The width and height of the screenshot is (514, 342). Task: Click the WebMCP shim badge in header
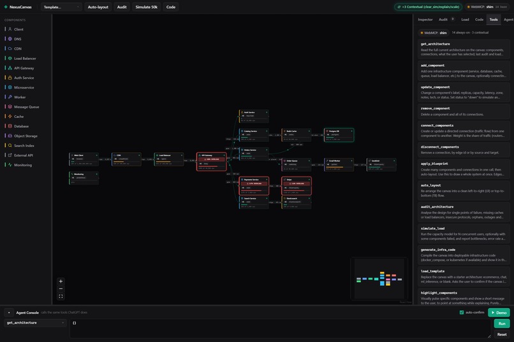(x=487, y=7)
